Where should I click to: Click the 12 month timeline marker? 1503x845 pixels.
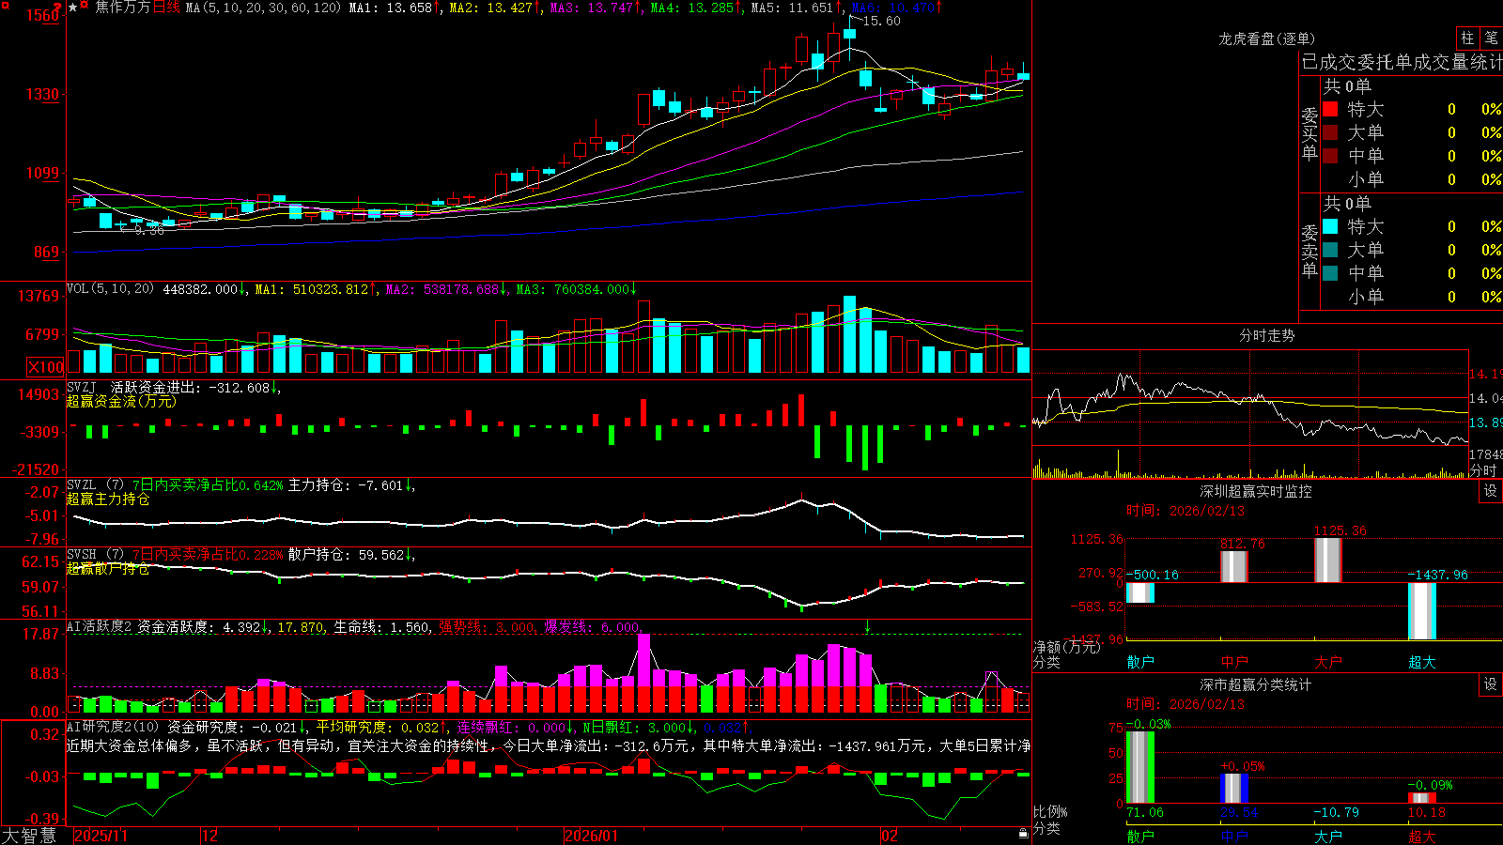[x=209, y=836]
